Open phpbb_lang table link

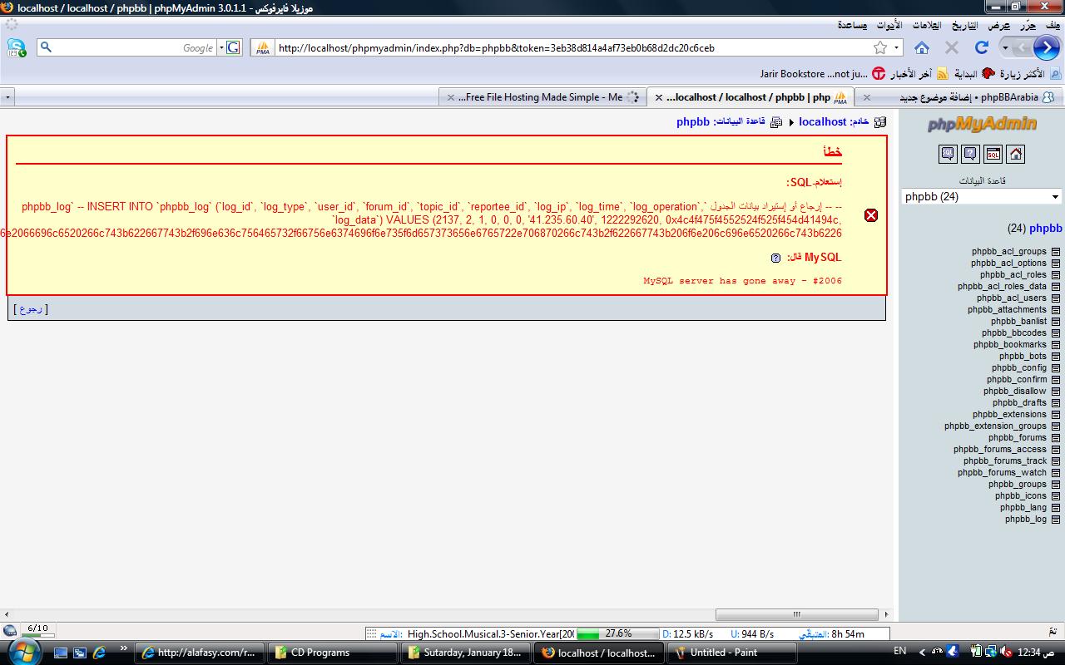1023,508
